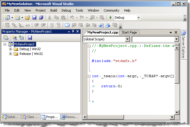Viewport: 190px width, 127px height.
Task: Expand the Release | Win32 folder
Action: coord(11,54)
